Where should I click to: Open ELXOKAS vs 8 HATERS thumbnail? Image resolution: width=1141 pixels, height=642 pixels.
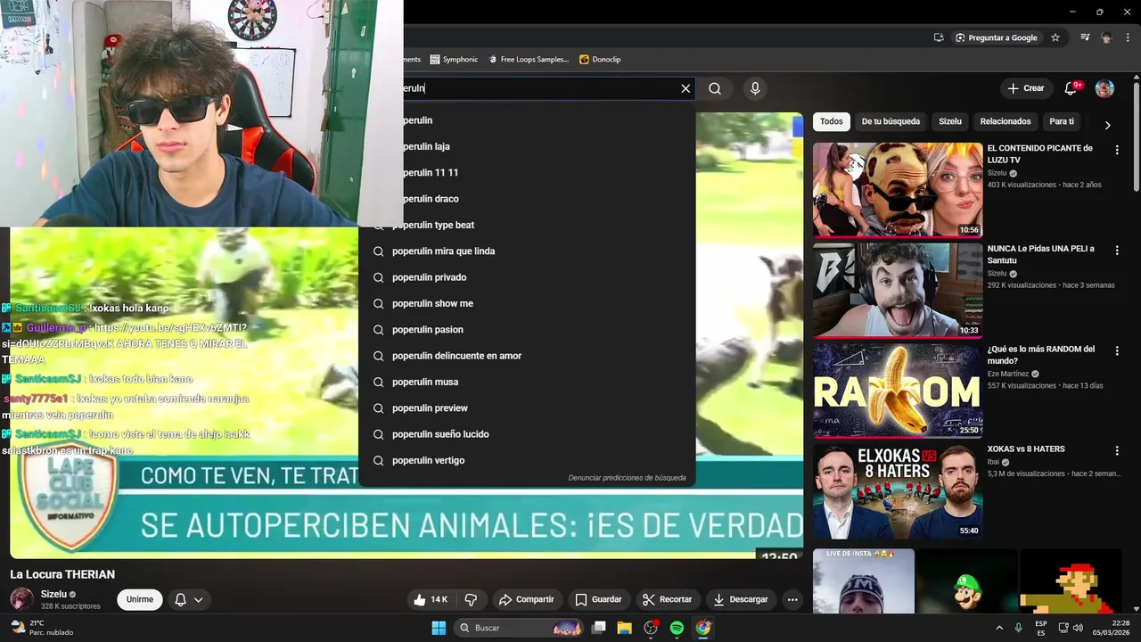click(x=898, y=491)
